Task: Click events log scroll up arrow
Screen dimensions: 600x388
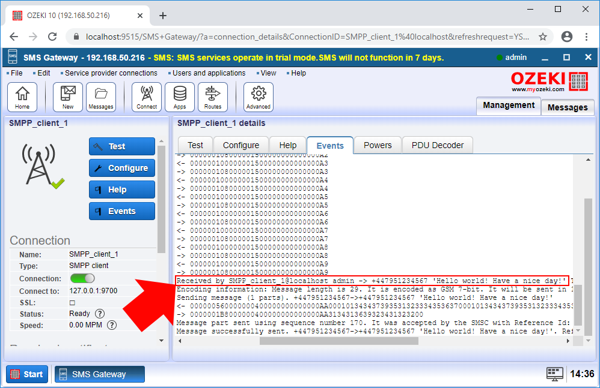Action: [588, 160]
